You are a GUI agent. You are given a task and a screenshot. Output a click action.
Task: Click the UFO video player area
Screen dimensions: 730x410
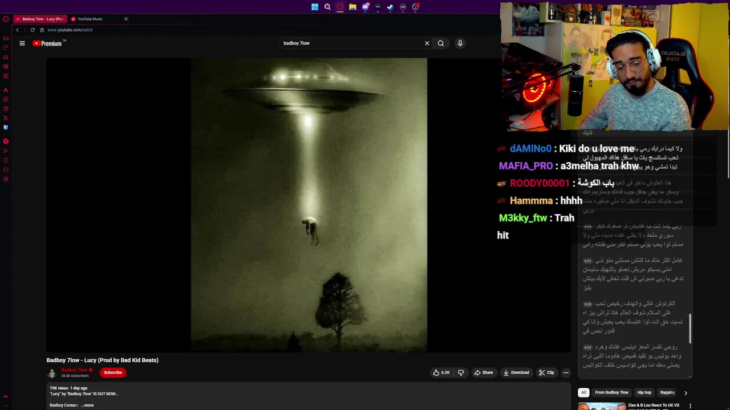(x=309, y=205)
